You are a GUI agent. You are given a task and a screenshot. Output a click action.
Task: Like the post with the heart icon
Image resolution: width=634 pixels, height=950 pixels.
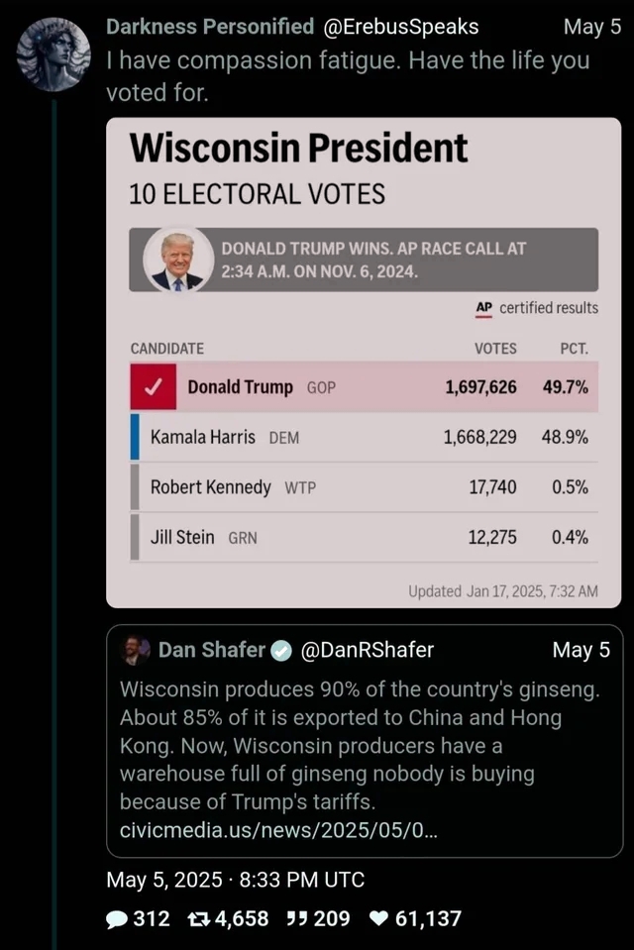point(378,919)
